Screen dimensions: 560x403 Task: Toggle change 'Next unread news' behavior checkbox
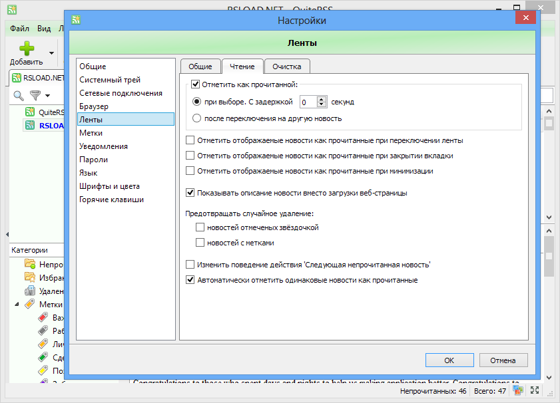pos(190,265)
